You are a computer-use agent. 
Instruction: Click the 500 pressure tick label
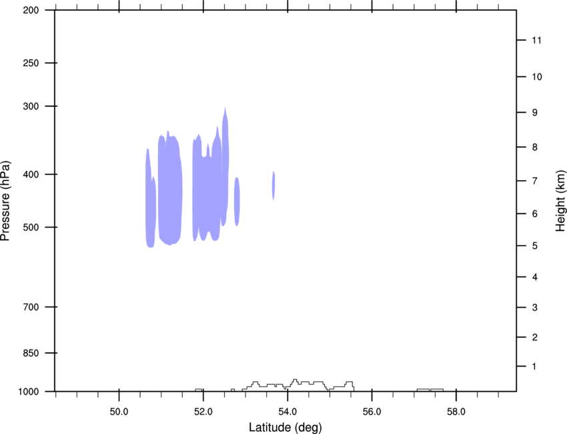tap(31, 227)
